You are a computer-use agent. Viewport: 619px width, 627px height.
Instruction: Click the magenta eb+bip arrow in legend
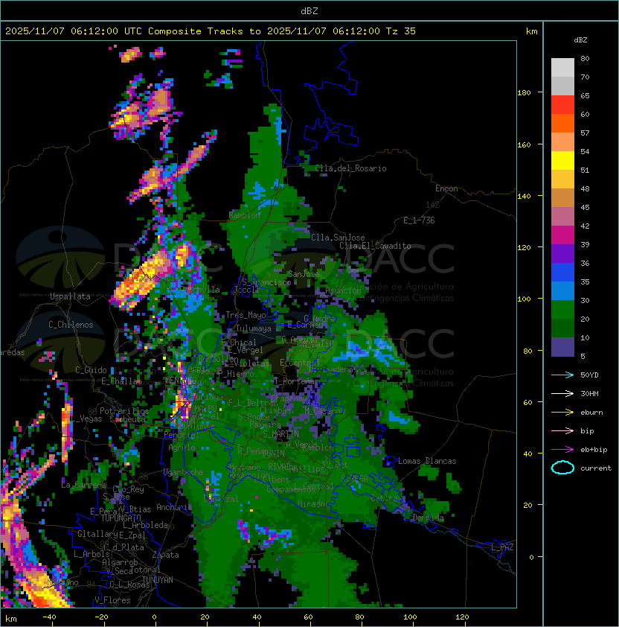tap(562, 450)
